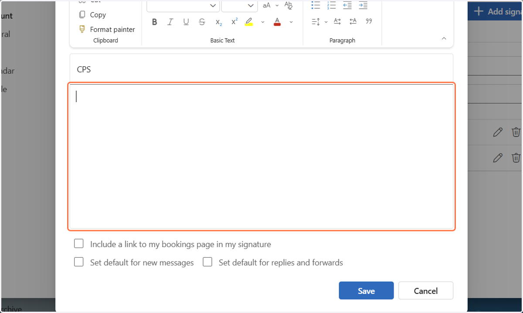Toggle superscript formatting
The image size is (523, 313).
coord(234,21)
